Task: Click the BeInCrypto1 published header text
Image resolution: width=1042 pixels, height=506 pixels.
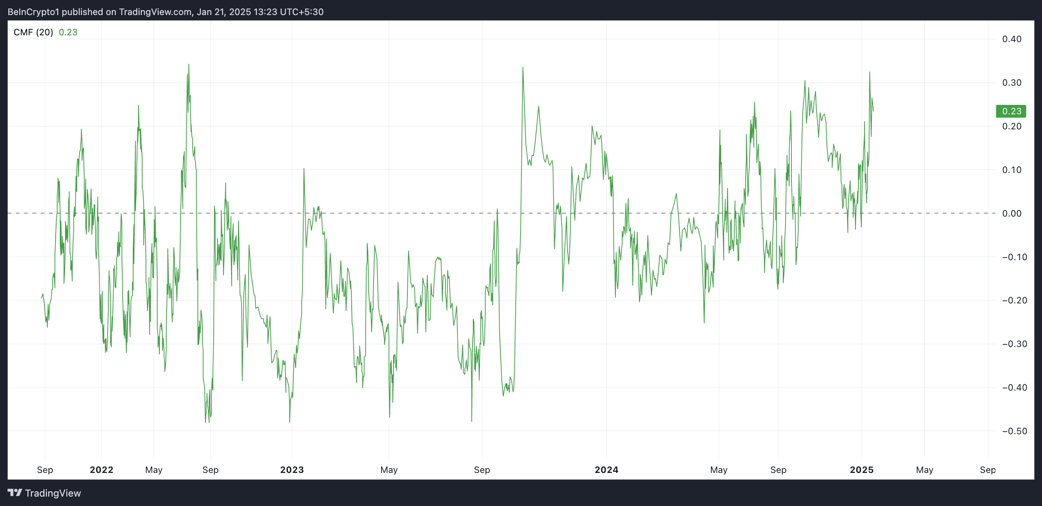Action: [165, 12]
